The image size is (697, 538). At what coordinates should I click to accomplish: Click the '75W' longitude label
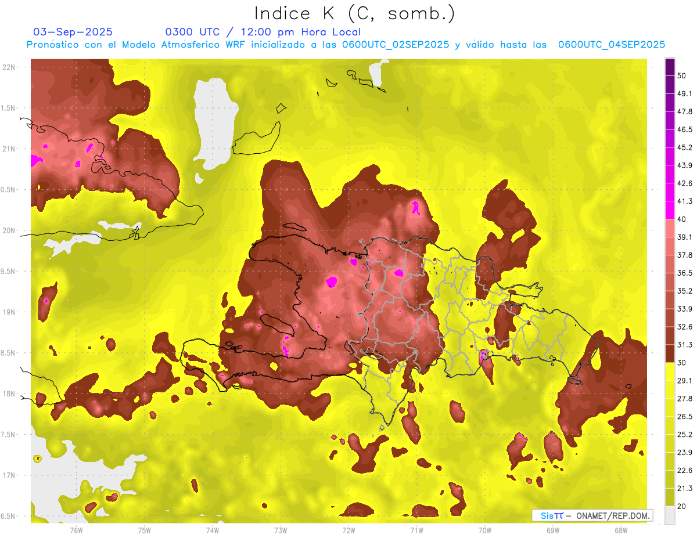[145, 530]
